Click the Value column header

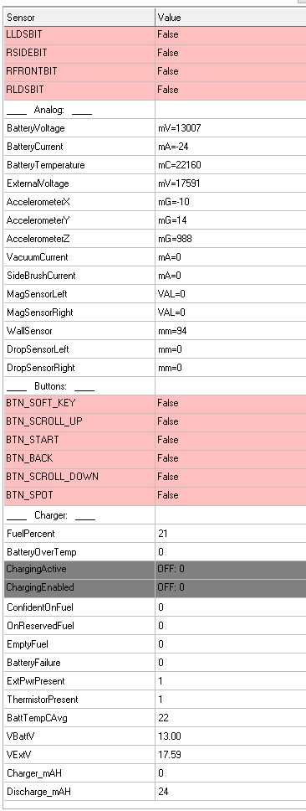click(231, 17)
